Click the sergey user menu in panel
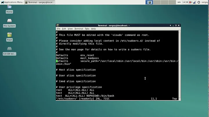Viewport: 209px width, 117px height. (205, 2)
